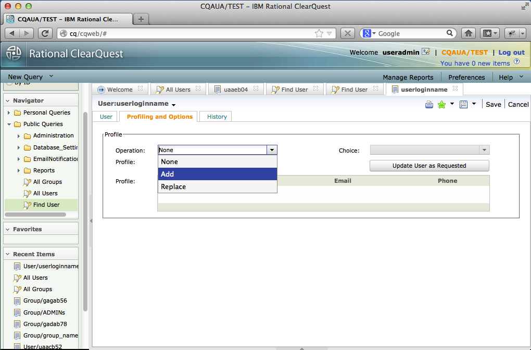The height and width of the screenshot is (350, 531).
Task: Click the browser home icon
Action: [x=469, y=33]
